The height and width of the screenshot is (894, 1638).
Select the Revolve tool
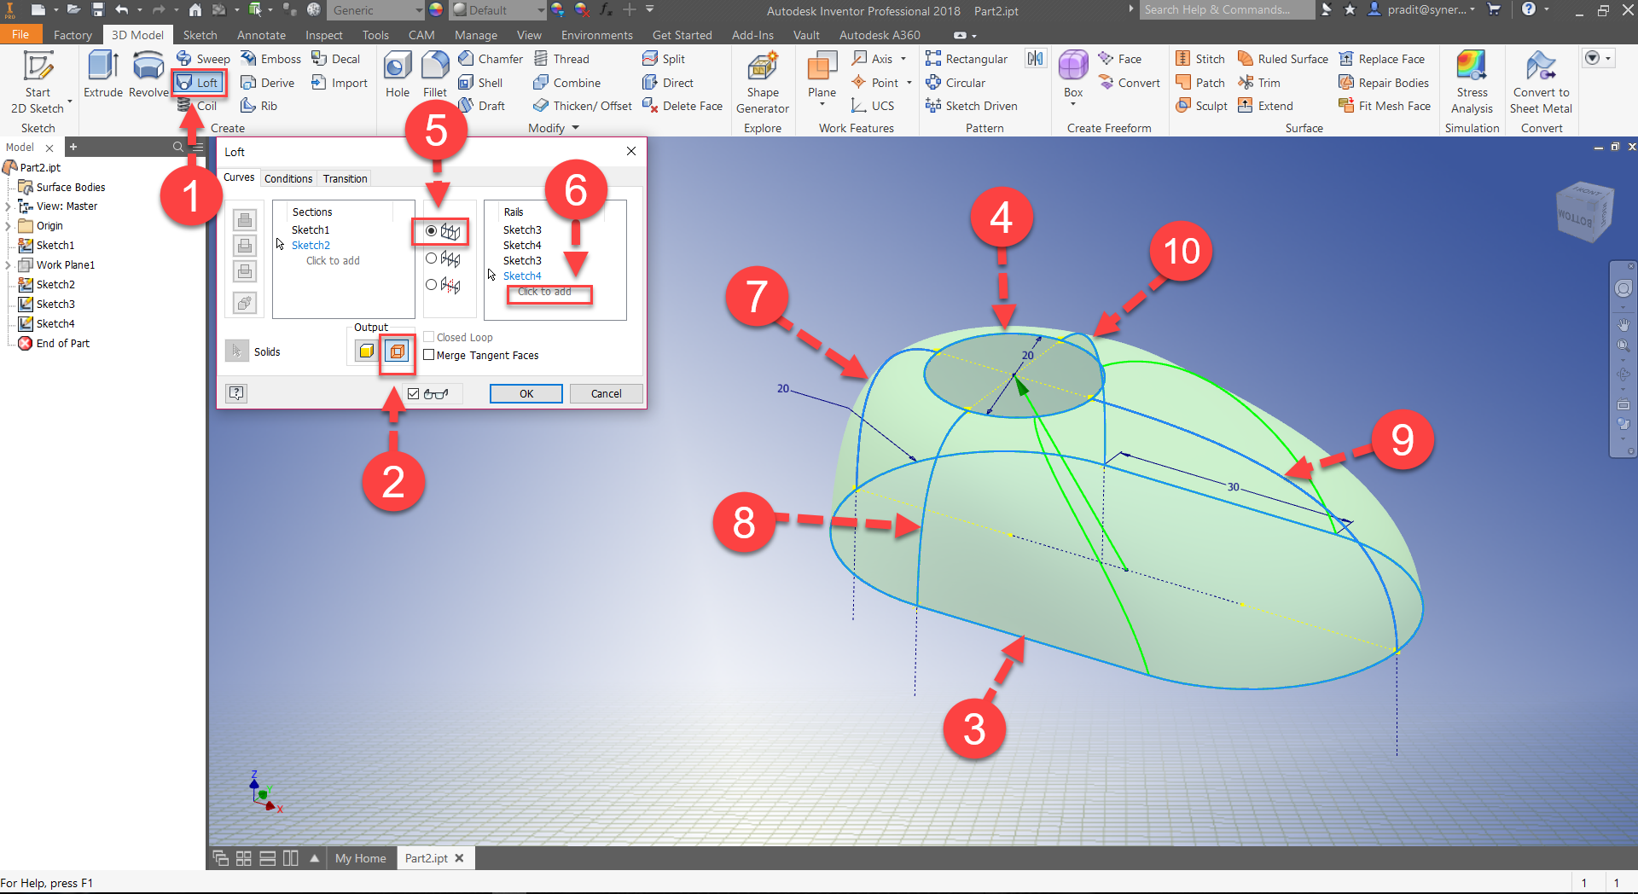pyautogui.click(x=147, y=75)
